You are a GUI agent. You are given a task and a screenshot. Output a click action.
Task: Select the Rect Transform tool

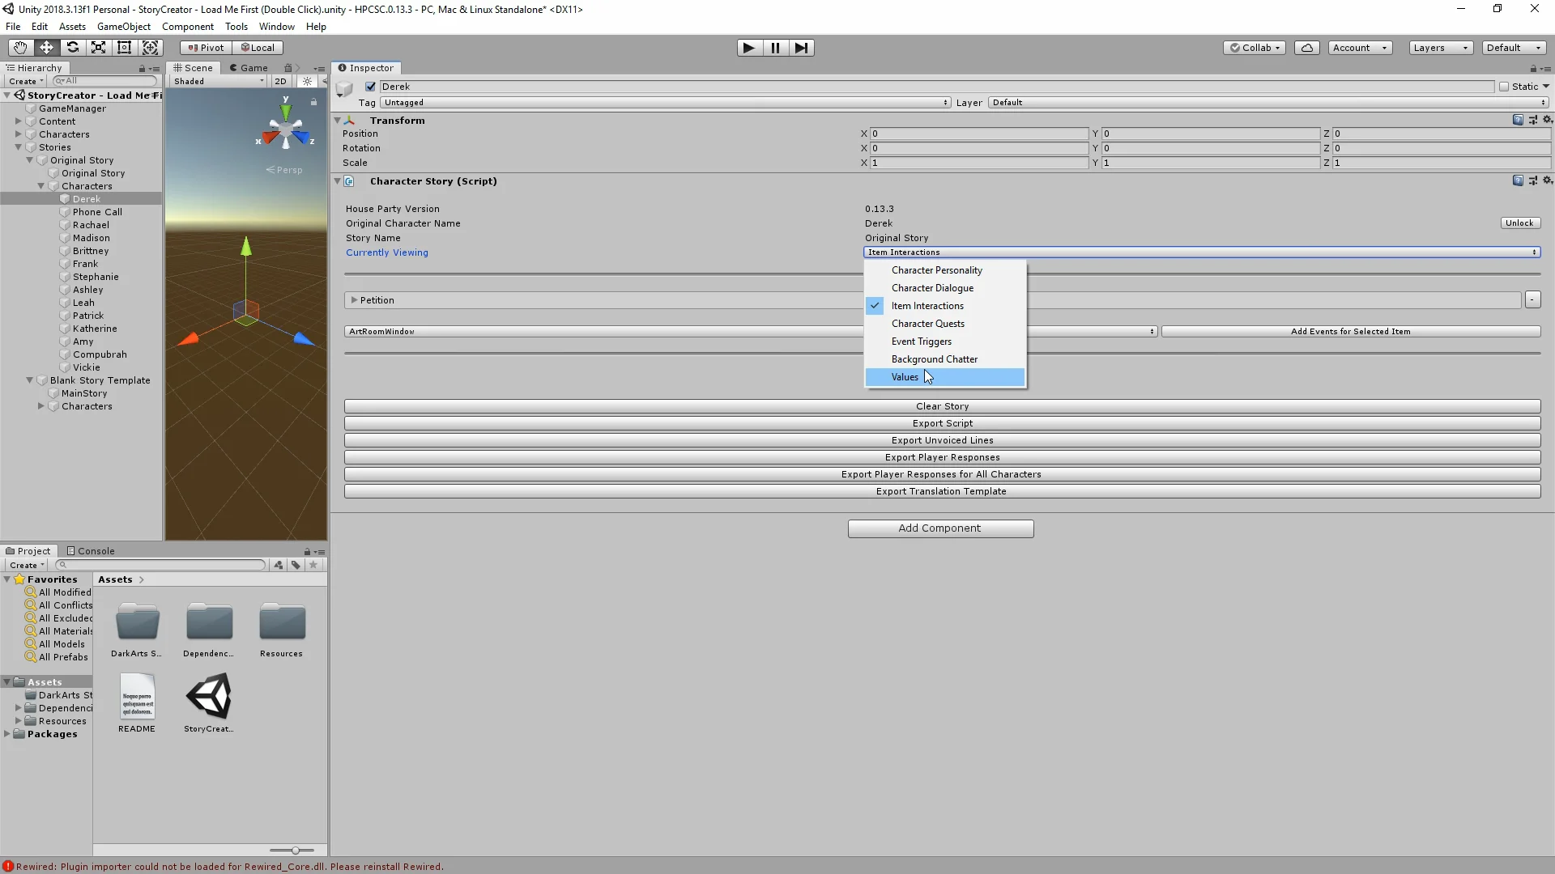[x=124, y=47]
